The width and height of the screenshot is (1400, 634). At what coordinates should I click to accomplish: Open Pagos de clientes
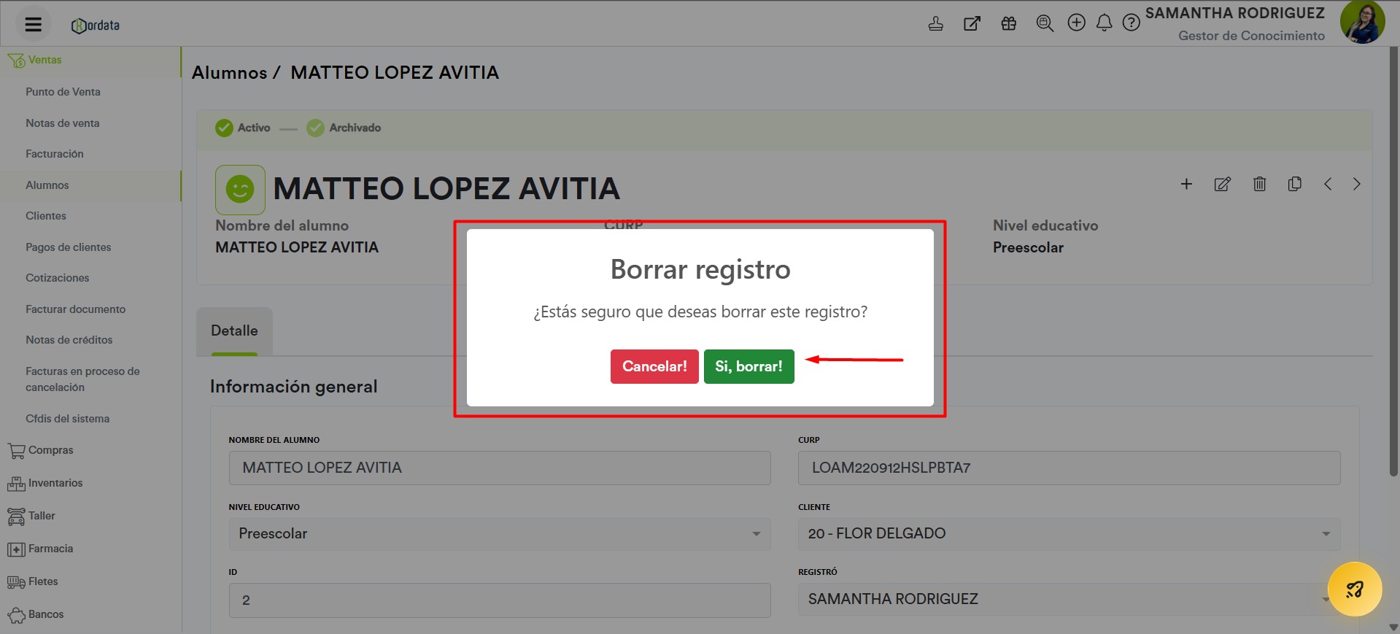pyautogui.click(x=69, y=247)
